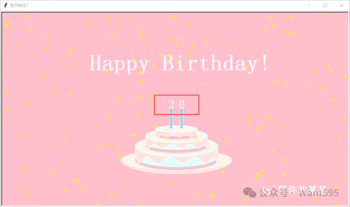Click the Want595 watermark text
Screen dimensions: 350x207
tap(319, 193)
